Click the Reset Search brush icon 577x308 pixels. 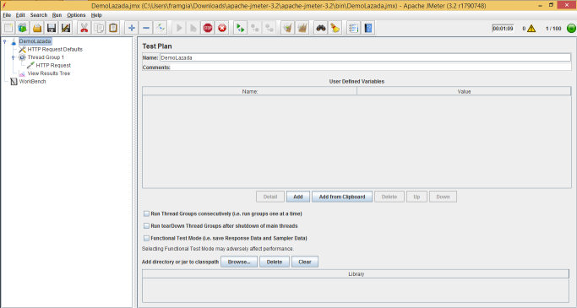coord(335,28)
